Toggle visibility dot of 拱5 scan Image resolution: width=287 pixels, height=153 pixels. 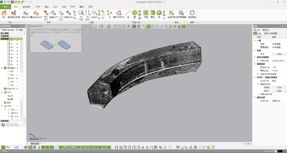point(17,85)
